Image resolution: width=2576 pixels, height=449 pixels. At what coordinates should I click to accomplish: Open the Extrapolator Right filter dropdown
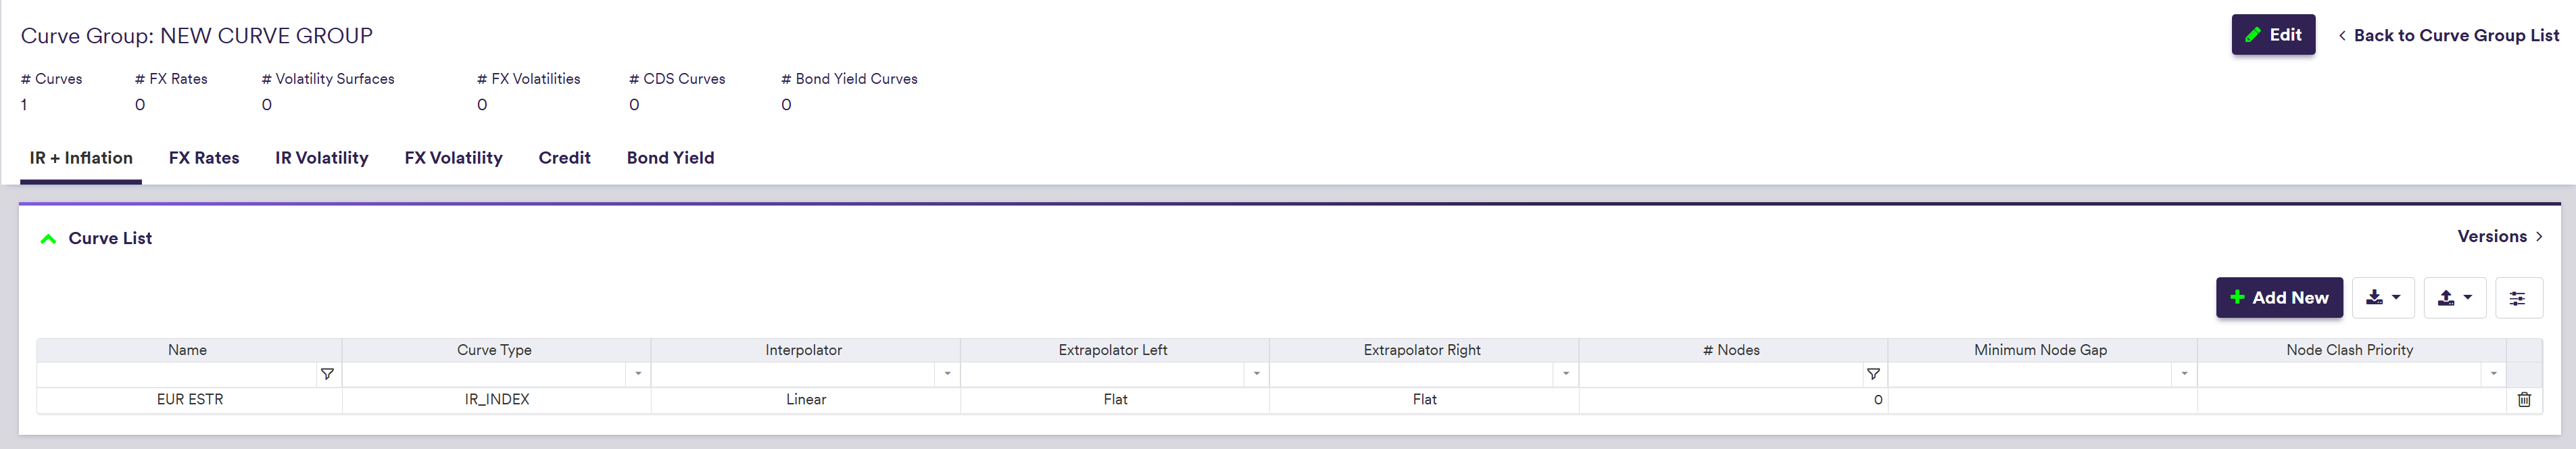pyautogui.click(x=1565, y=374)
